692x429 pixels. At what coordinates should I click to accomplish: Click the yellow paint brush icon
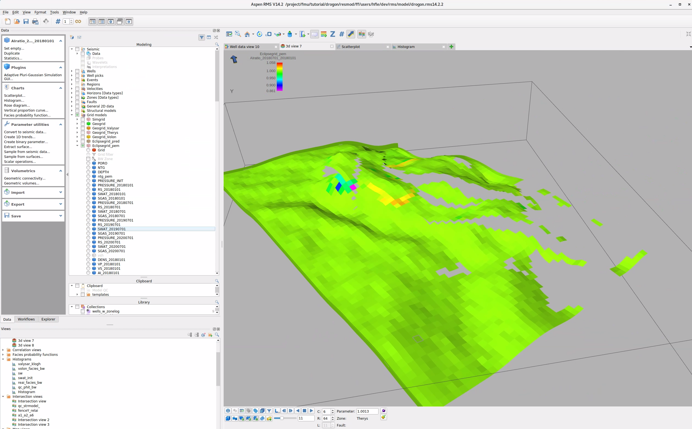383,417
